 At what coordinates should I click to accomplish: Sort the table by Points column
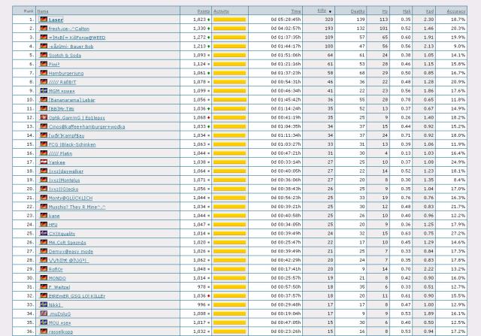click(201, 11)
